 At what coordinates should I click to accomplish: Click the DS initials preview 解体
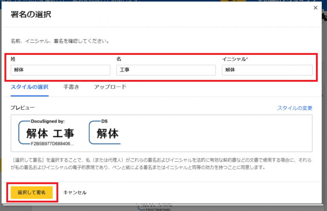(x=107, y=134)
